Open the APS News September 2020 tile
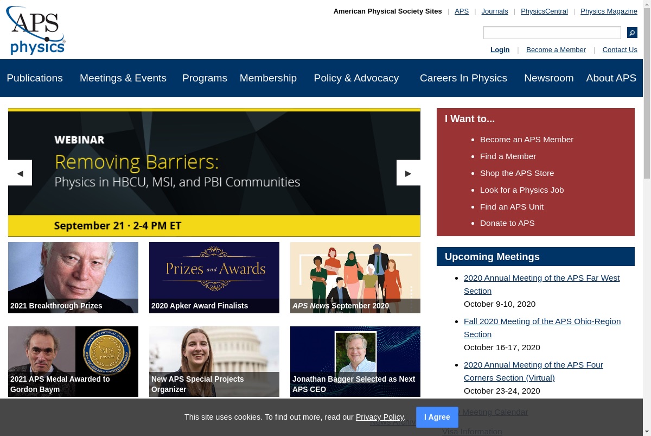This screenshot has height=436, width=651. pos(355,277)
